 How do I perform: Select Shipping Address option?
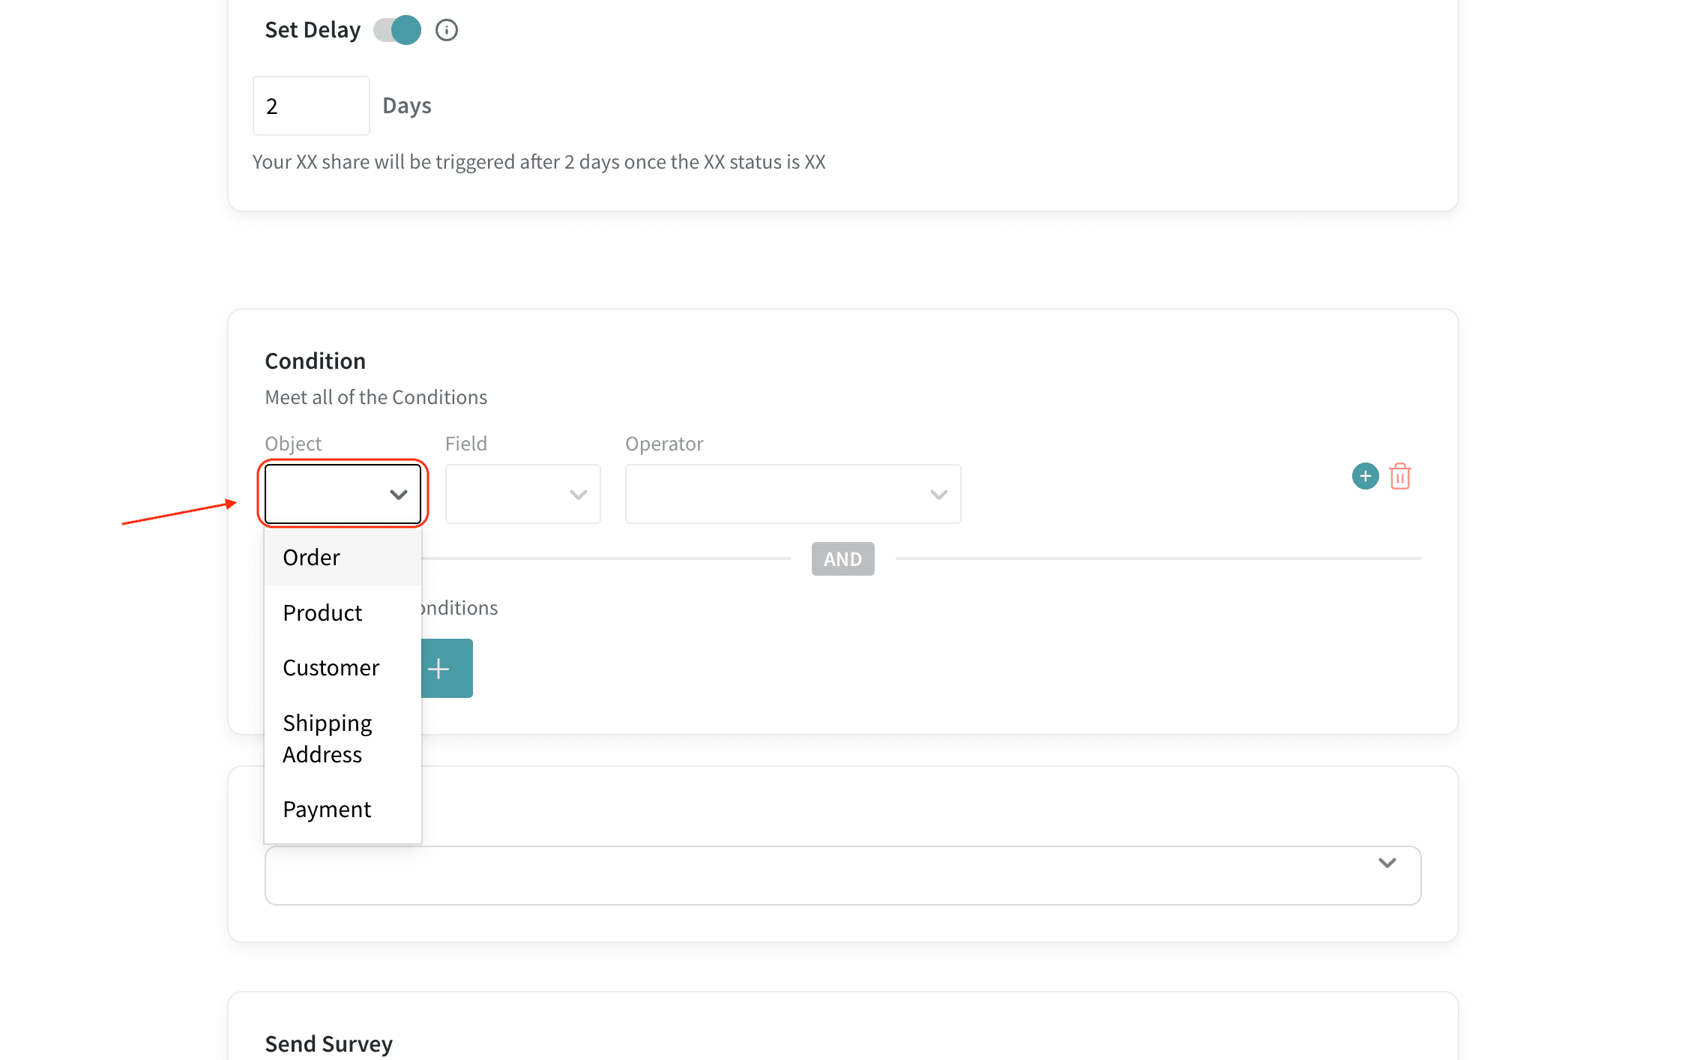click(x=327, y=738)
